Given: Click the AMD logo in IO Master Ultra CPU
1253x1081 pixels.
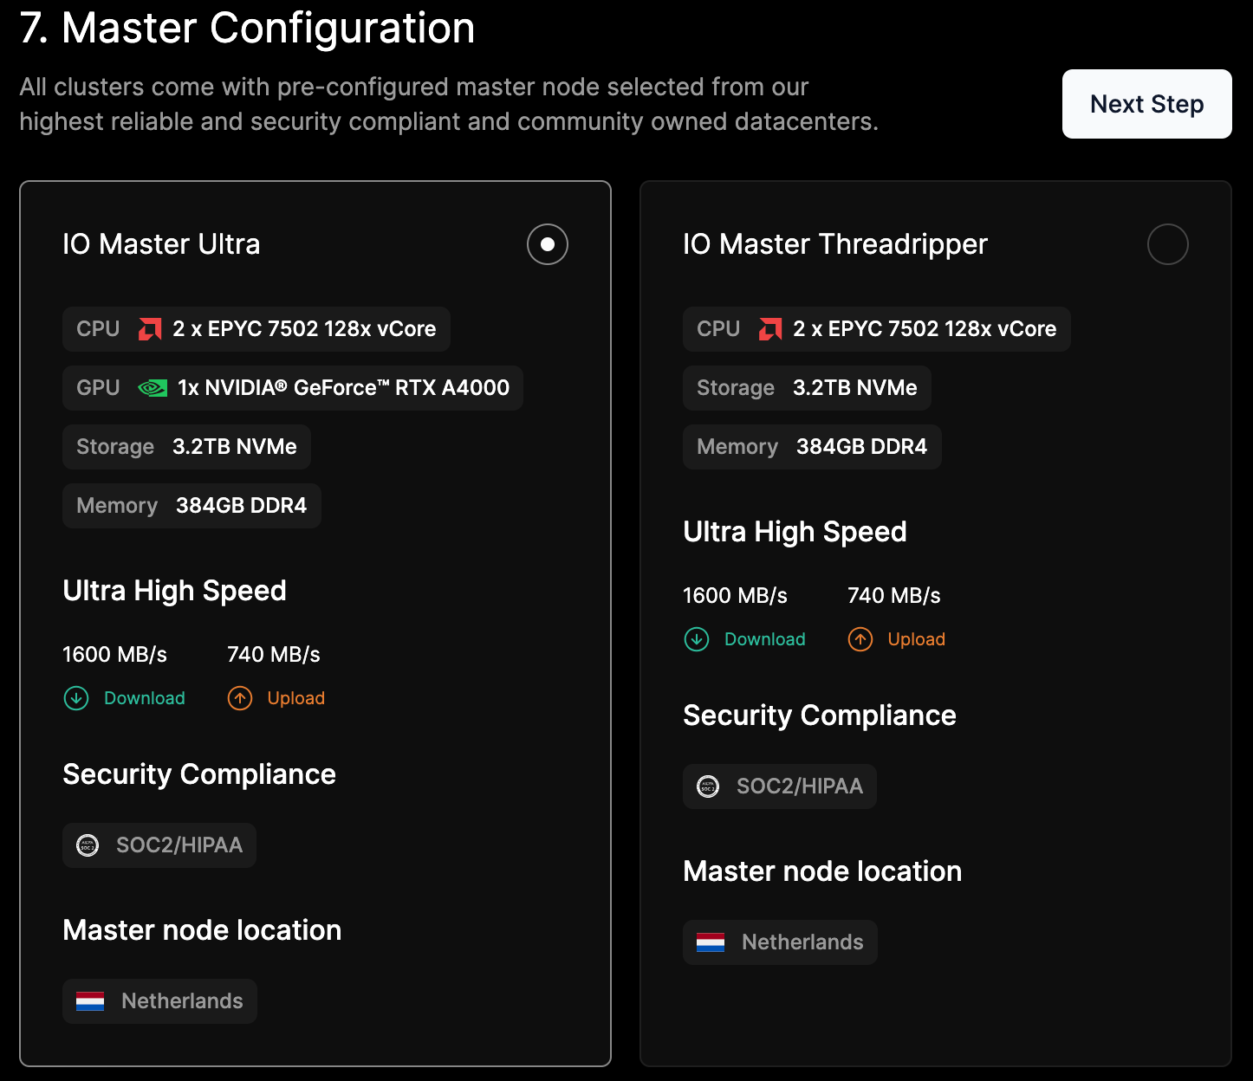Looking at the screenshot, I should (x=150, y=329).
